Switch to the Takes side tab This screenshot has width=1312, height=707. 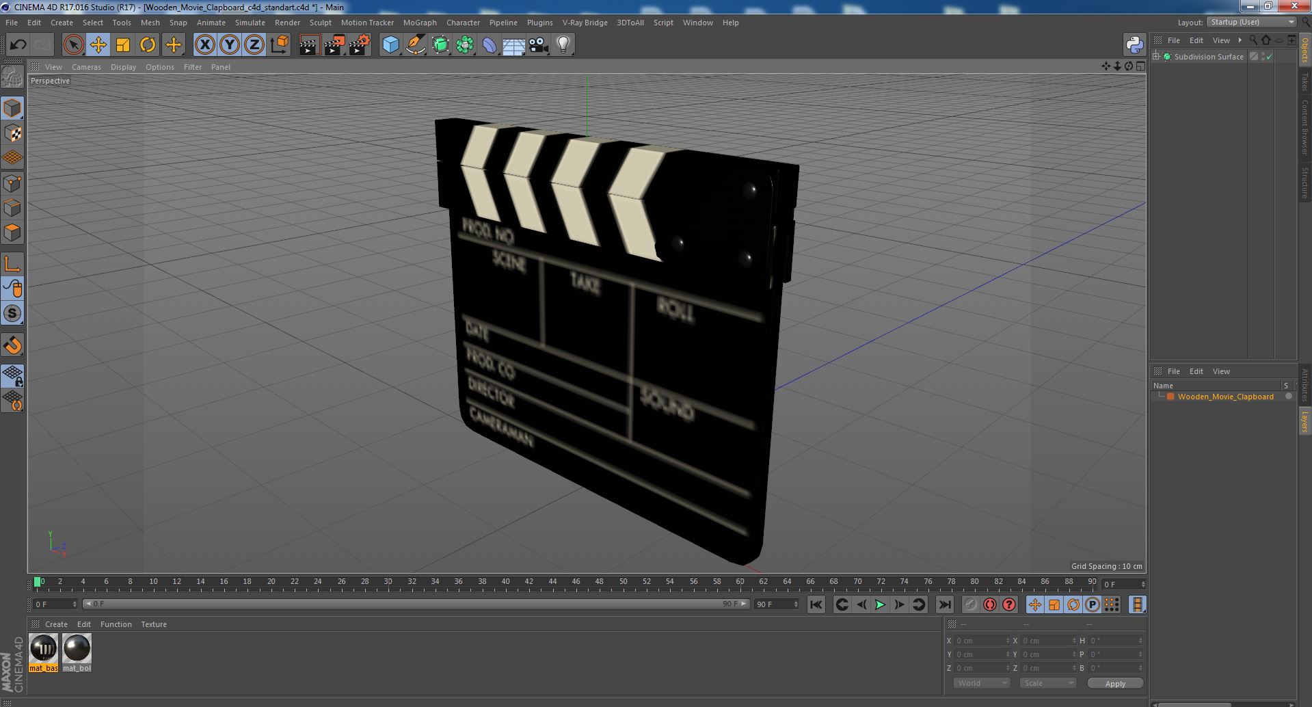click(x=1304, y=82)
